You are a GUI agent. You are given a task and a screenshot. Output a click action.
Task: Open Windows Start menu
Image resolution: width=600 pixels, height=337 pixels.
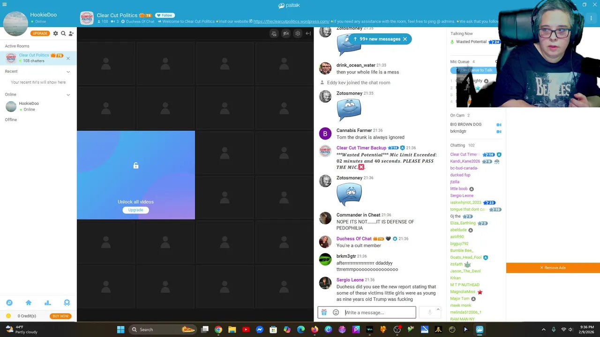[120, 330]
